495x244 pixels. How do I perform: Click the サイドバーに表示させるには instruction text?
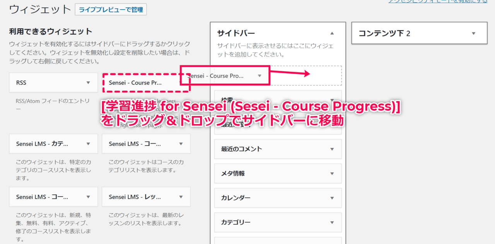pyautogui.click(x=275, y=50)
